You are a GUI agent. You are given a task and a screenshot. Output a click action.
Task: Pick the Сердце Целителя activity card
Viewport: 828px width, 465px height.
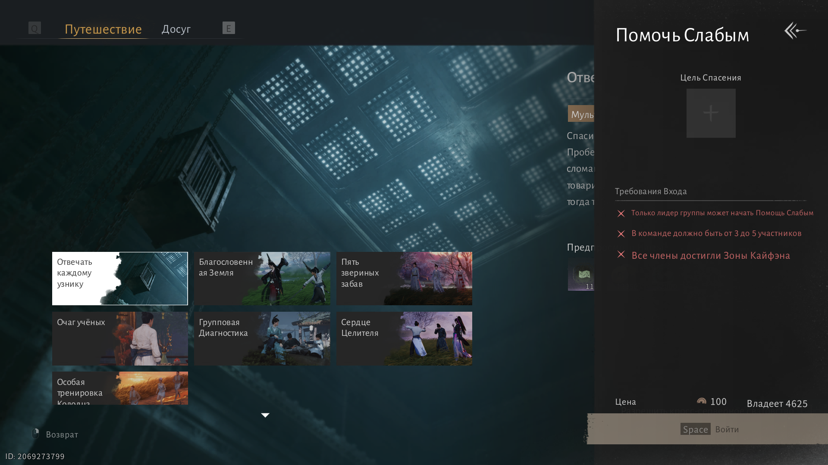404,338
